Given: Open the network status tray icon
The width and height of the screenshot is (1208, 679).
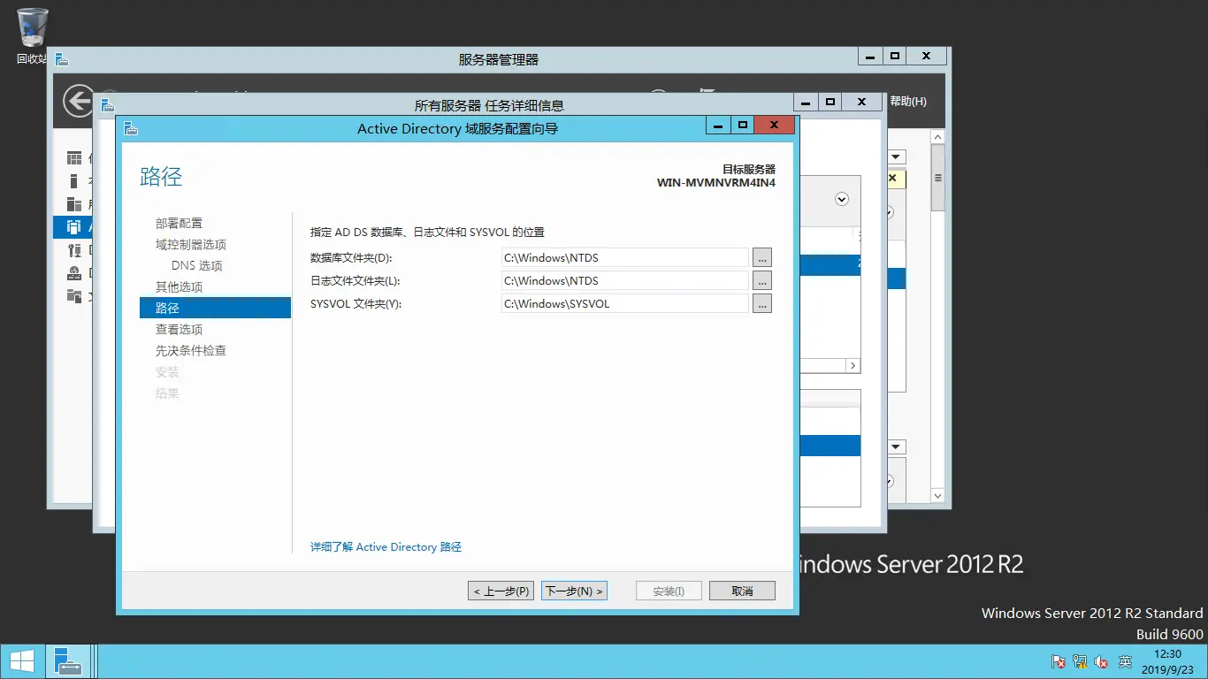Looking at the screenshot, I should click(x=1080, y=661).
